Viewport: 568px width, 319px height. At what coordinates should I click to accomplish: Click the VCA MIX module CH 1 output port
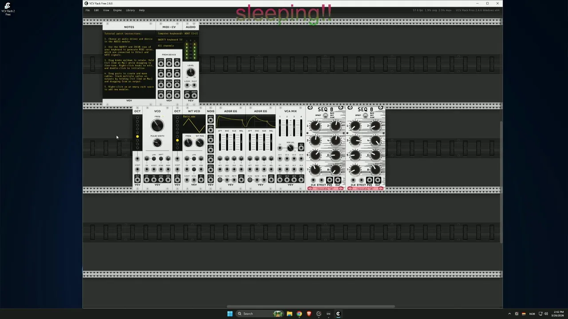click(x=280, y=180)
